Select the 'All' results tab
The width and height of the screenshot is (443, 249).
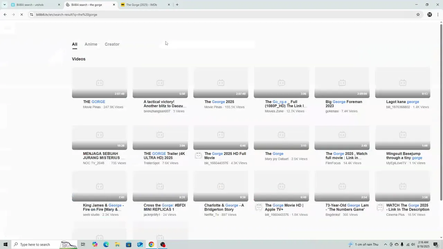[74, 44]
